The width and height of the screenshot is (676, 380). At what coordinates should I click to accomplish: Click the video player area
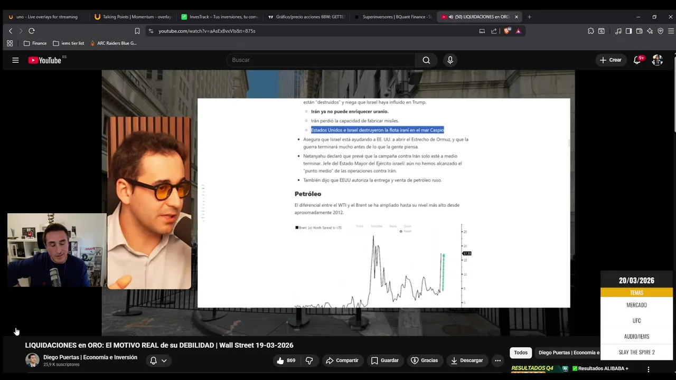click(x=338, y=203)
